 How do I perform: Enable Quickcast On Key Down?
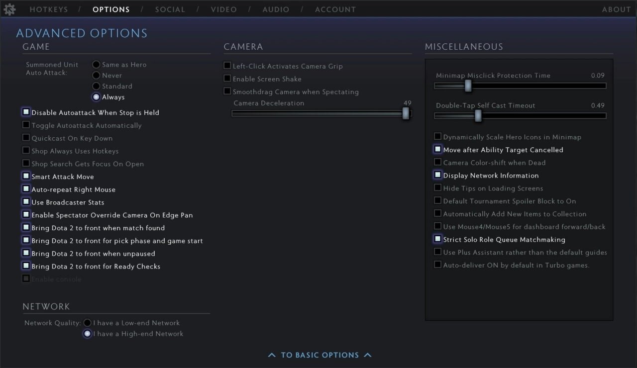pyautogui.click(x=26, y=138)
